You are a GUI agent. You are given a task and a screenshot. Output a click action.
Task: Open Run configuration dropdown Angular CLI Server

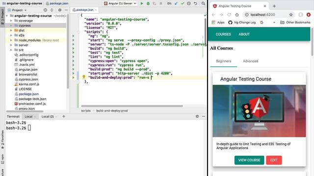pyautogui.click(x=120, y=3)
